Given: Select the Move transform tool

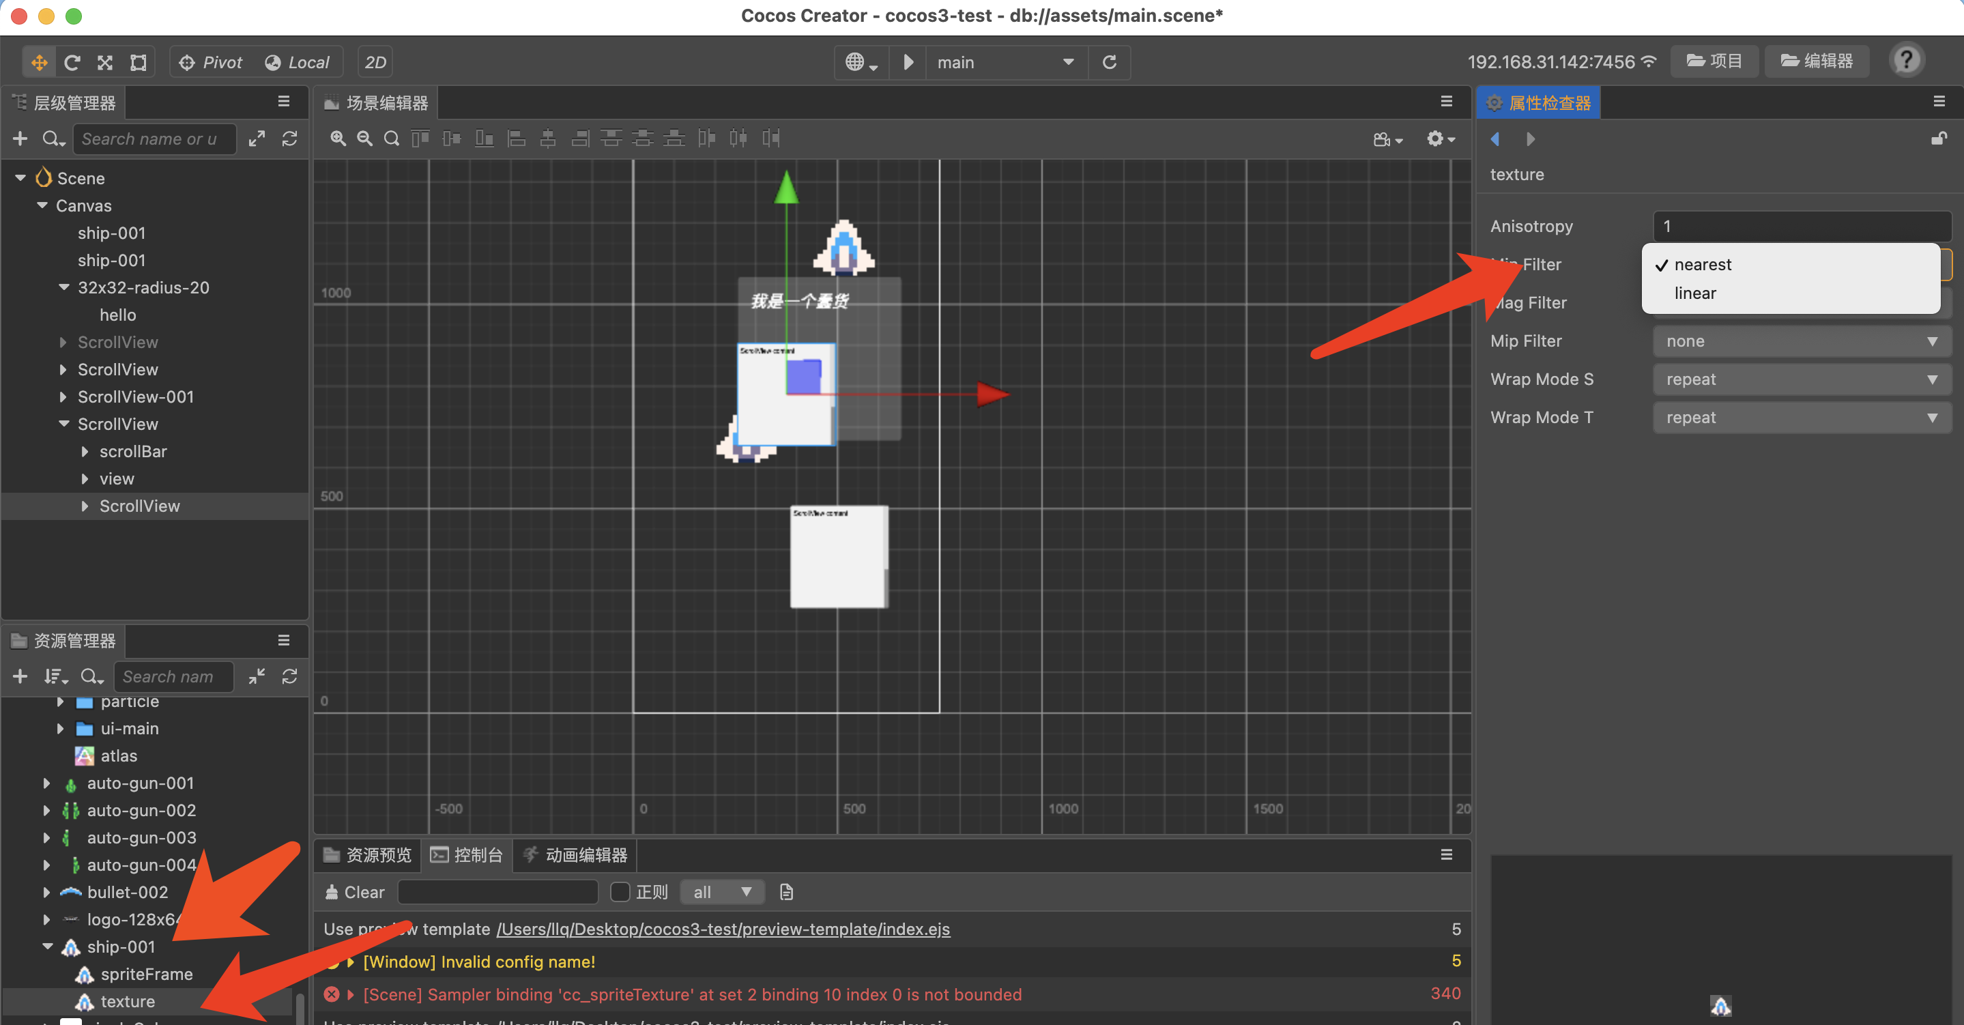Looking at the screenshot, I should (39, 62).
